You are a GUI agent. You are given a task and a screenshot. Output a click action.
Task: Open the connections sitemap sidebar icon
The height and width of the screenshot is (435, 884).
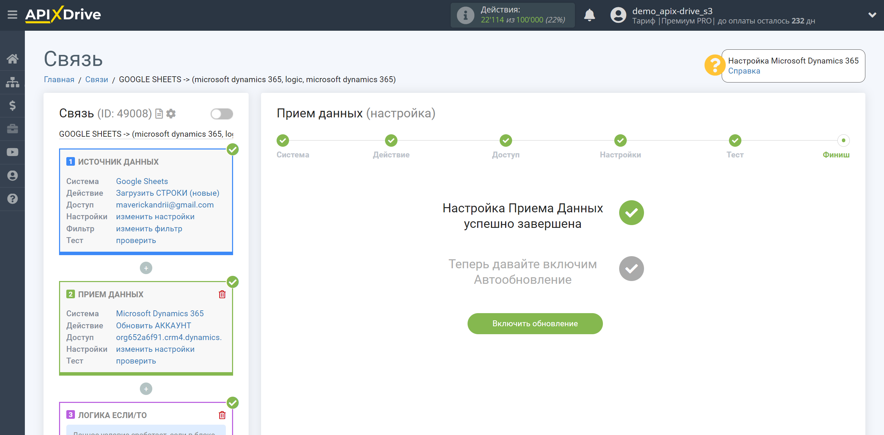click(x=12, y=82)
